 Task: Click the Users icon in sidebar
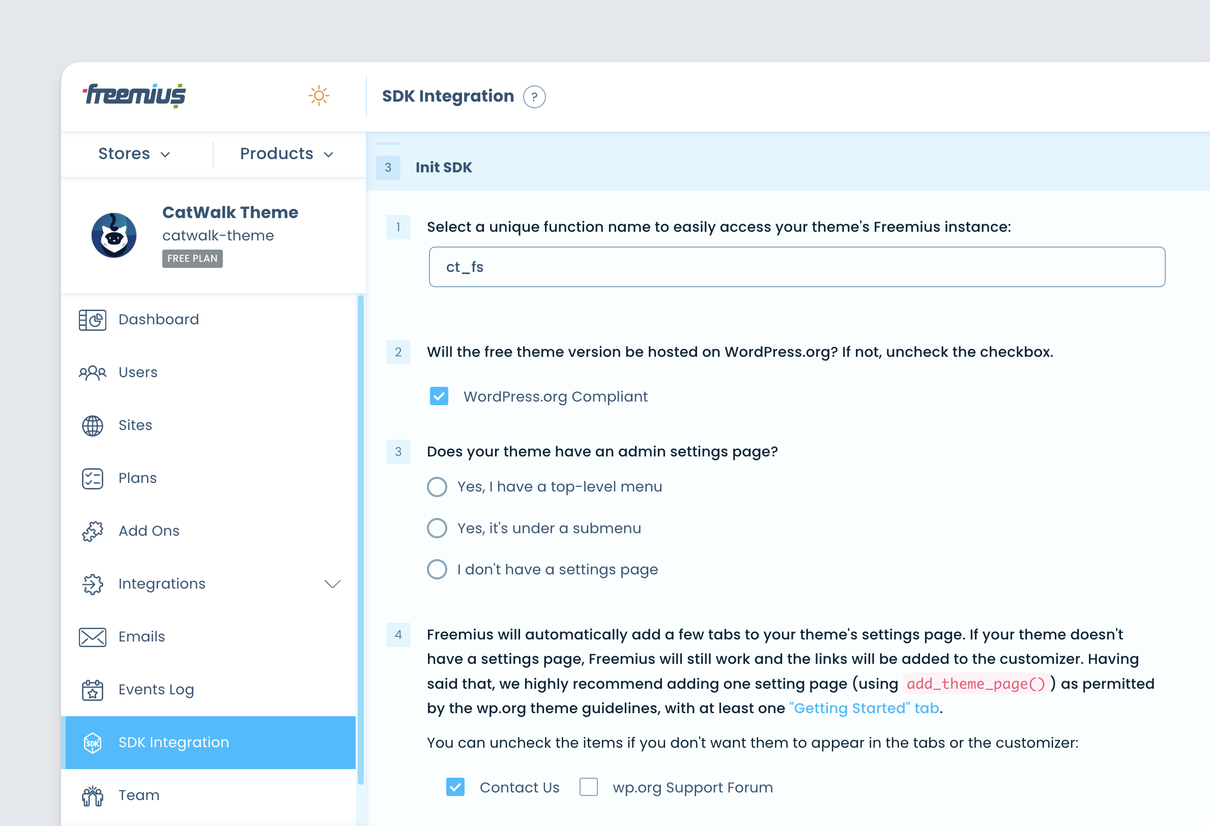[x=92, y=372]
